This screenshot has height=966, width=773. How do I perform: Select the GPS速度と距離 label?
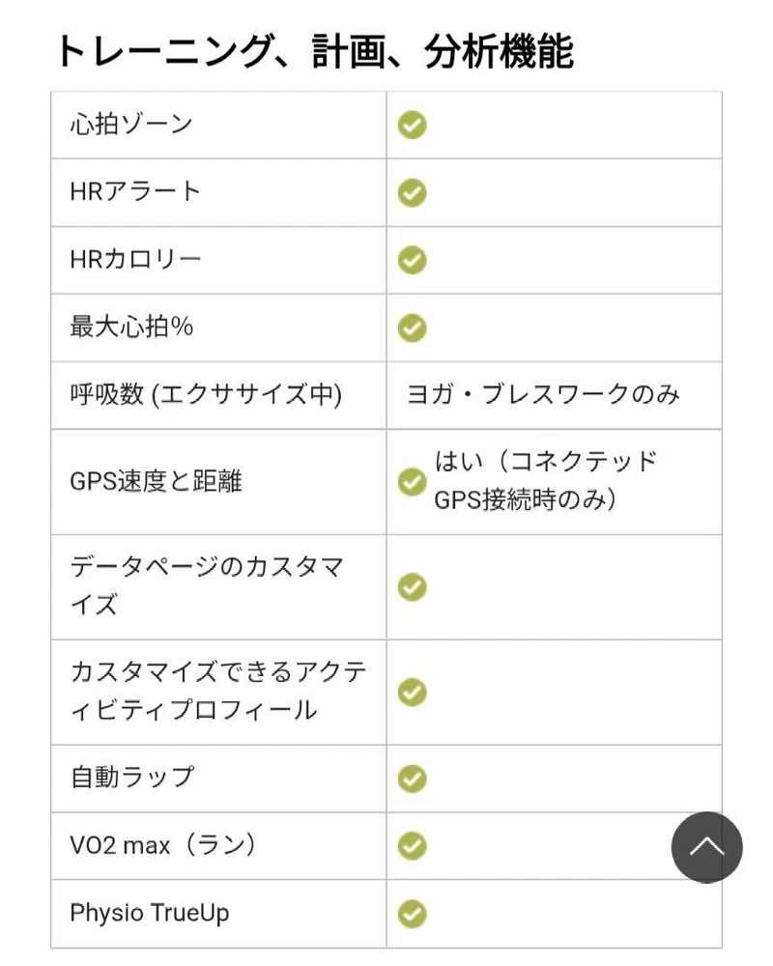pos(156,481)
